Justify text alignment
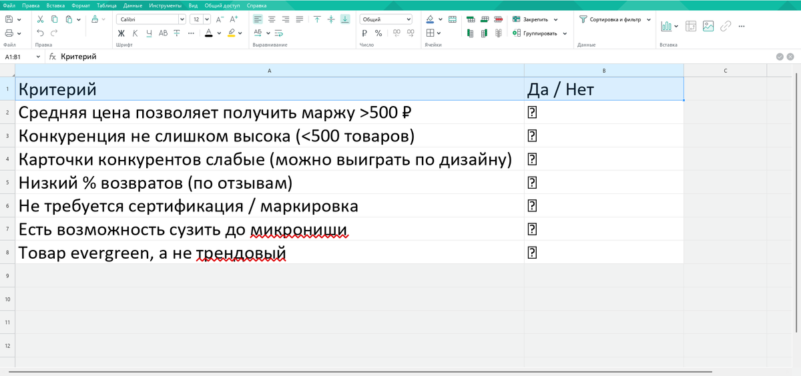 tap(299, 19)
